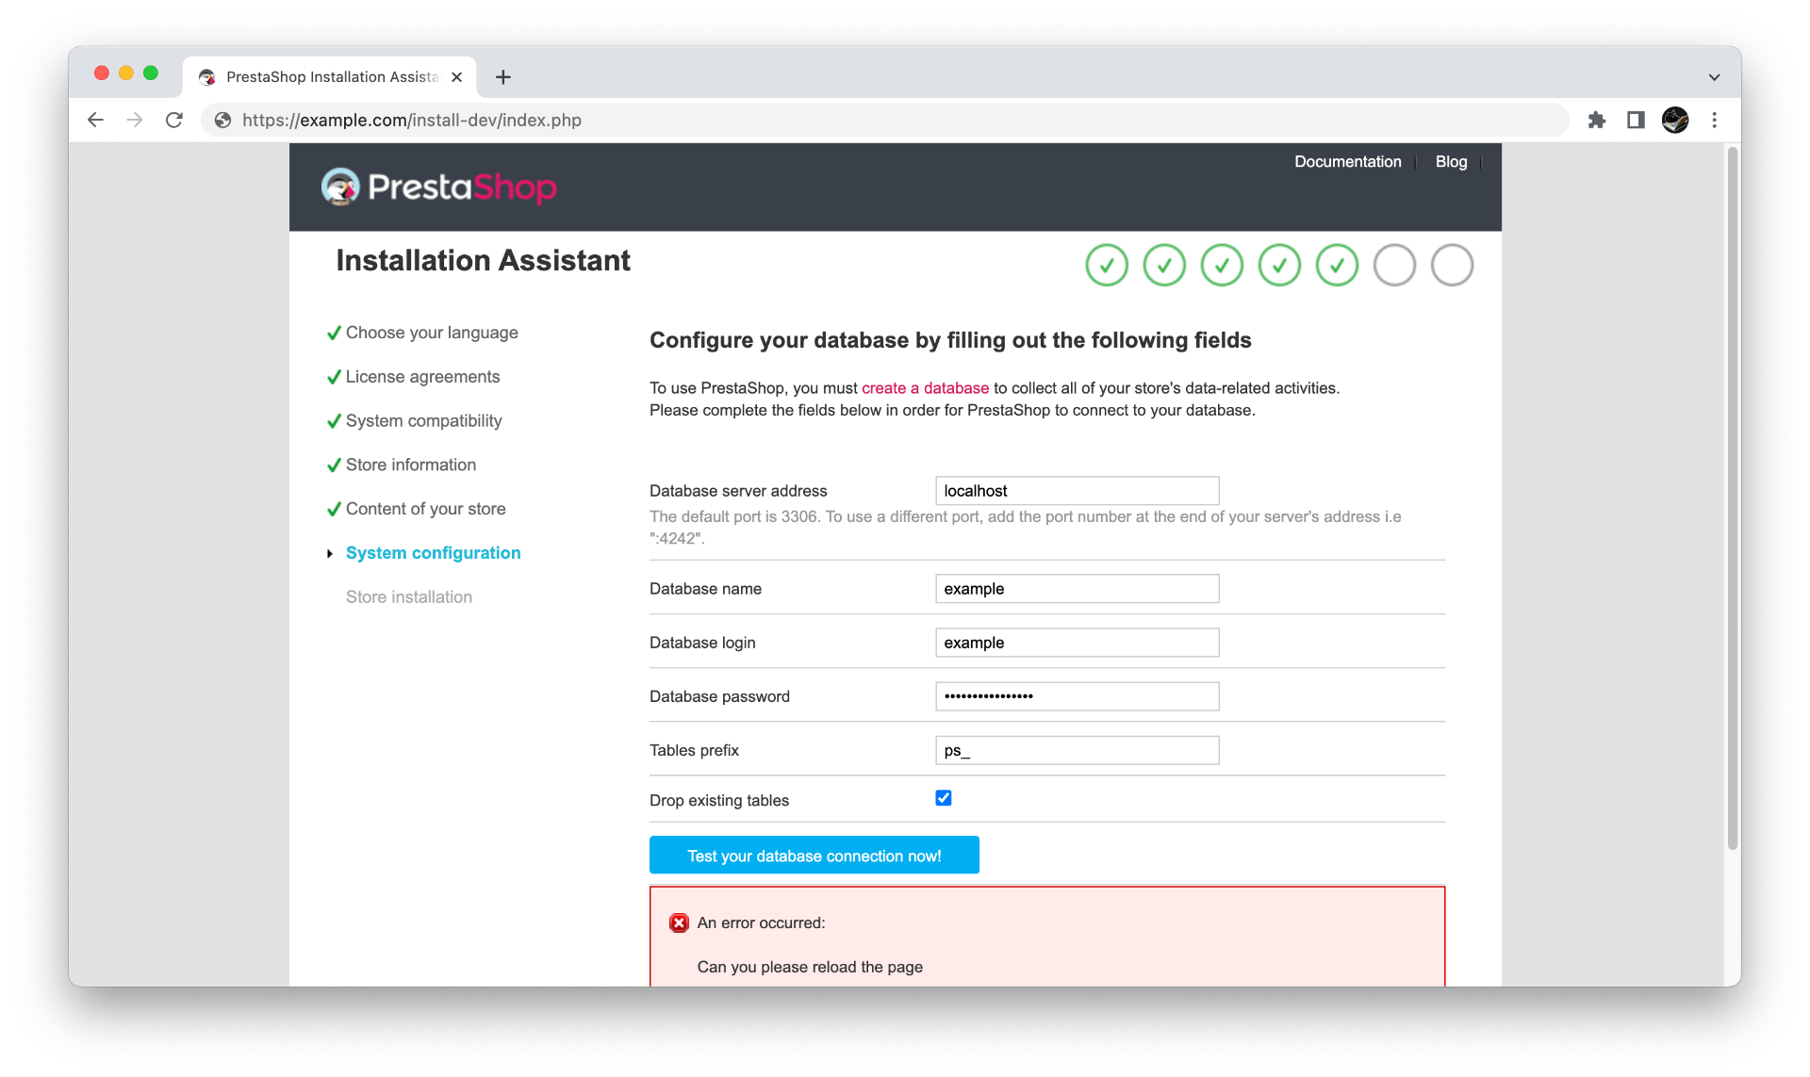The image size is (1810, 1077).
Task: Click the PrestaShop logo in header
Action: 438,187
